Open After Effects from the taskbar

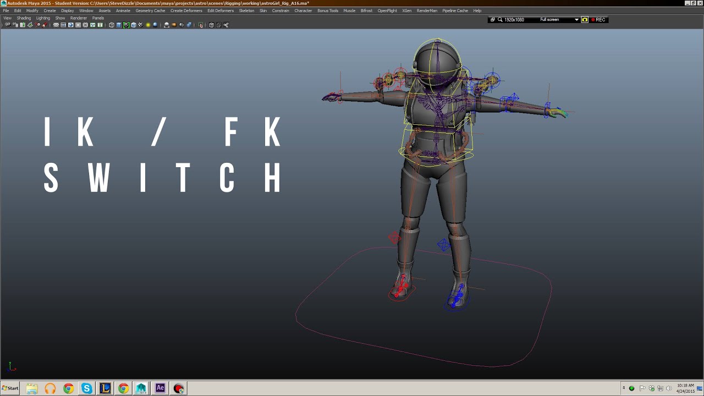[x=160, y=388]
